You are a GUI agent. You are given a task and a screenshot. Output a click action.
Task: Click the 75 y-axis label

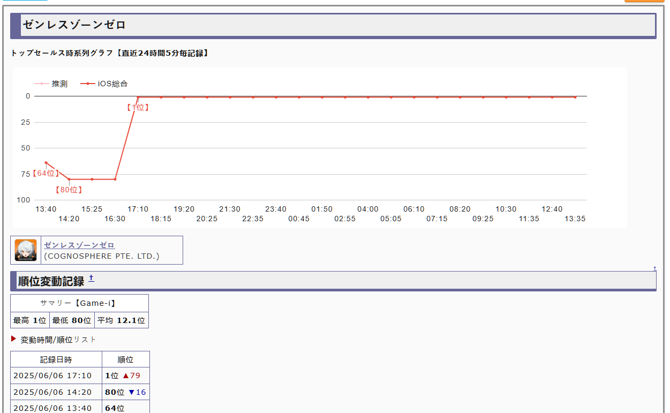(26, 174)
